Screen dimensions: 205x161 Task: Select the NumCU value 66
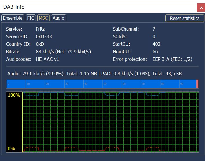(155, 52)
